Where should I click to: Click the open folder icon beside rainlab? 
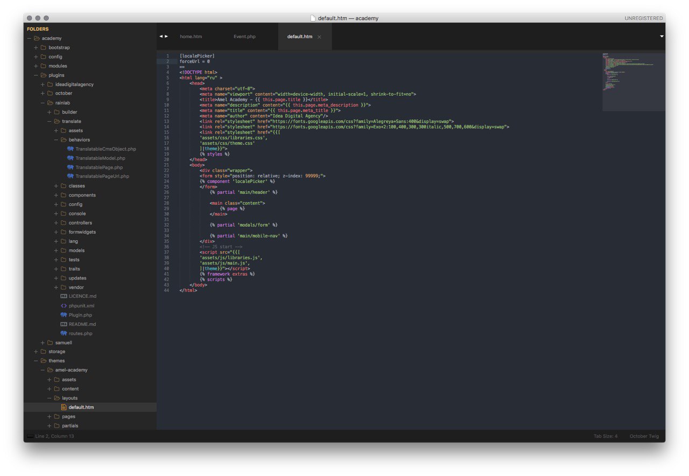(x=50, y=103)
